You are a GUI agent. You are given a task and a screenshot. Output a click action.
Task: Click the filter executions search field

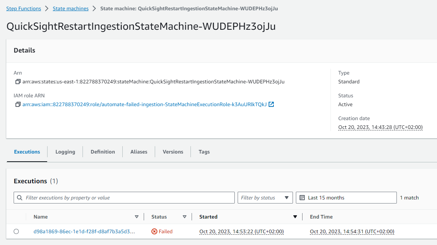(124, 198)
